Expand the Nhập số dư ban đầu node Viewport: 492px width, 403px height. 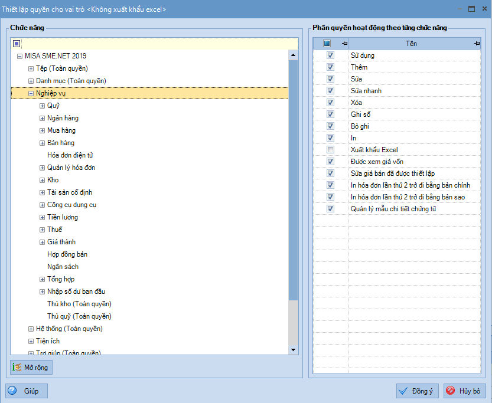click(x=42, y=291)
